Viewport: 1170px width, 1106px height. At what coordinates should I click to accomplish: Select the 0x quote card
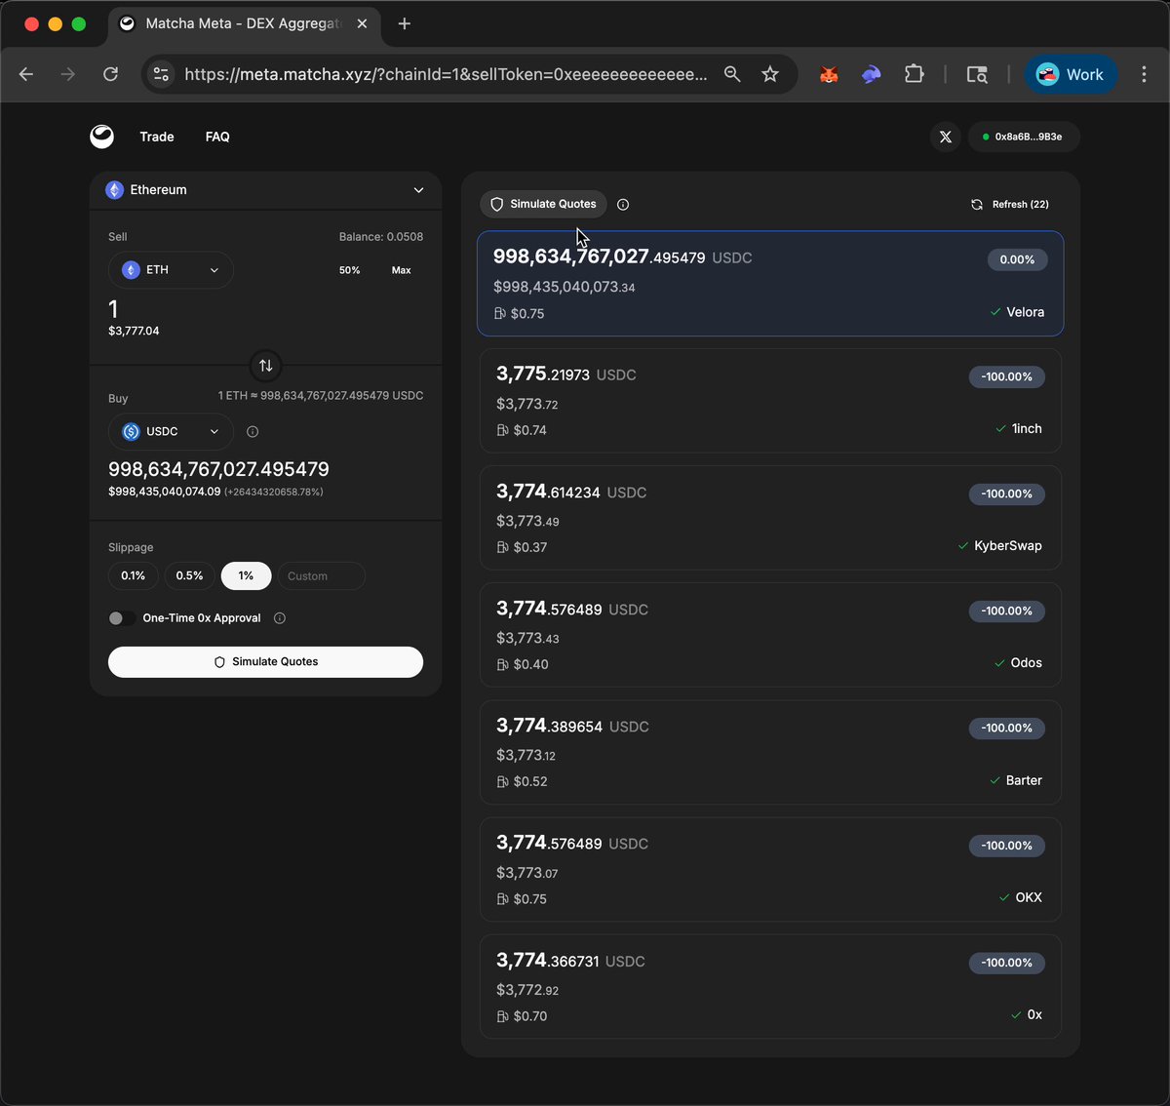[770, 986]
